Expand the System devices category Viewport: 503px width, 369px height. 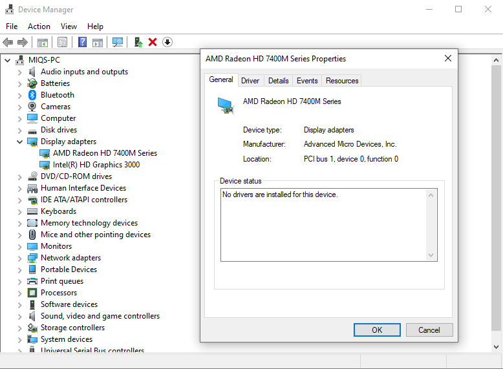tap(19, 339)
